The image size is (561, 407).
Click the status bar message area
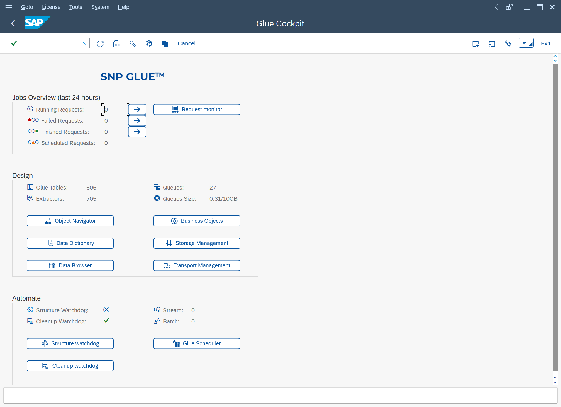(280, 395)
